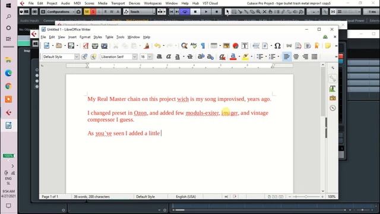Click the Save icon in Writer toolbar
This screenshot has height=214, width=380.
click(x=71, y=46)
